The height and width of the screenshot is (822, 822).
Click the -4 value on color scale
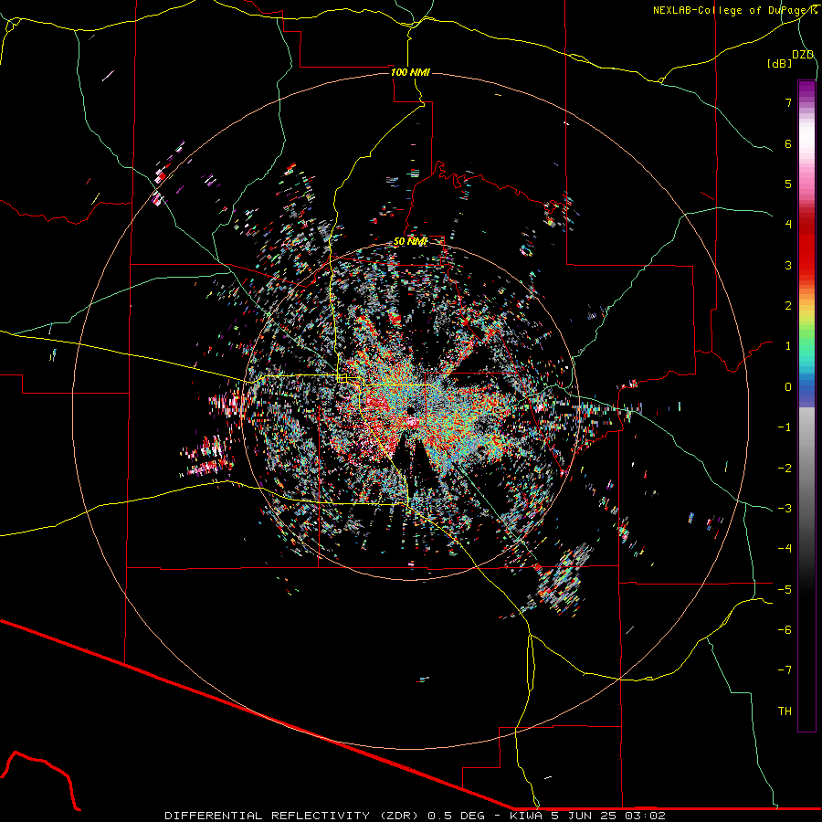pos(785,549)
